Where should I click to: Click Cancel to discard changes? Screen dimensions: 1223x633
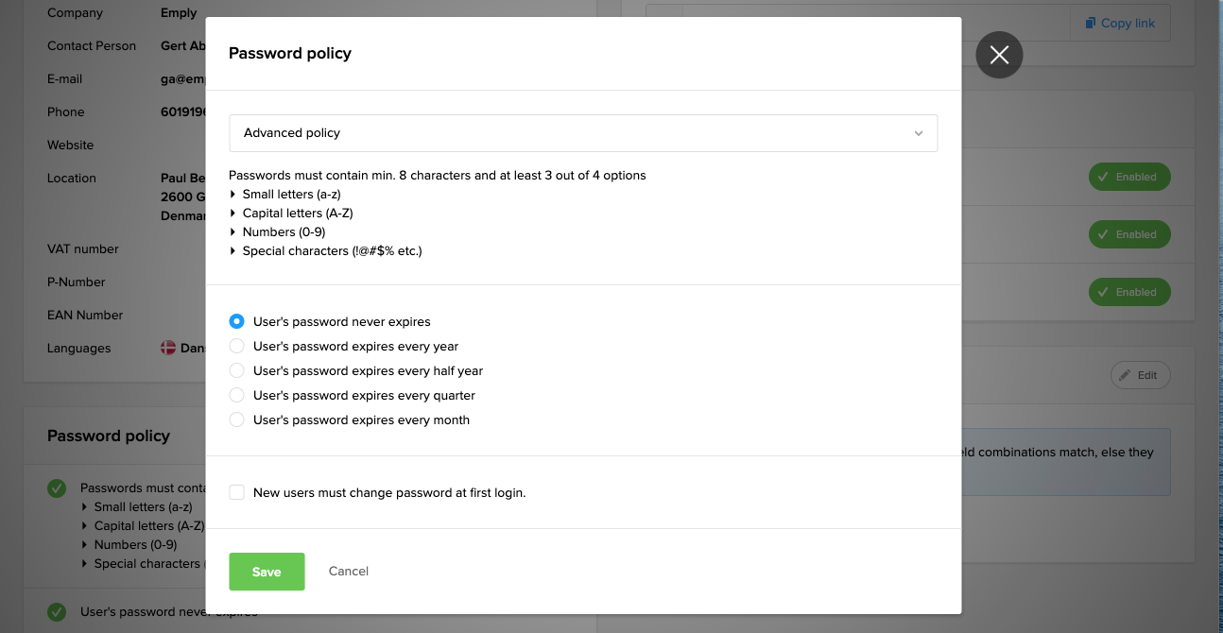(x=348, y=572)
